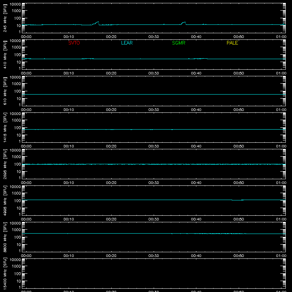This screenshot has height=292, width=292.
Task: Select the 245 MHz [SFU] axis label
Action: (5, 18)
